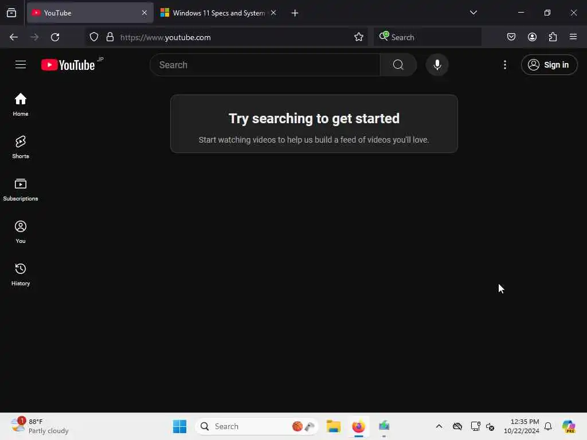Click Firefox icon on taskbar
The height and width of the screenshot is (440, 587).
coord(359,426)
